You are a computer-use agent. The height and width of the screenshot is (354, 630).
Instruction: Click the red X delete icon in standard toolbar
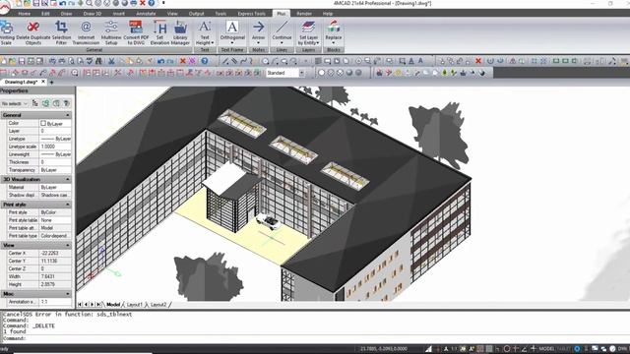[x=183, y=61]
